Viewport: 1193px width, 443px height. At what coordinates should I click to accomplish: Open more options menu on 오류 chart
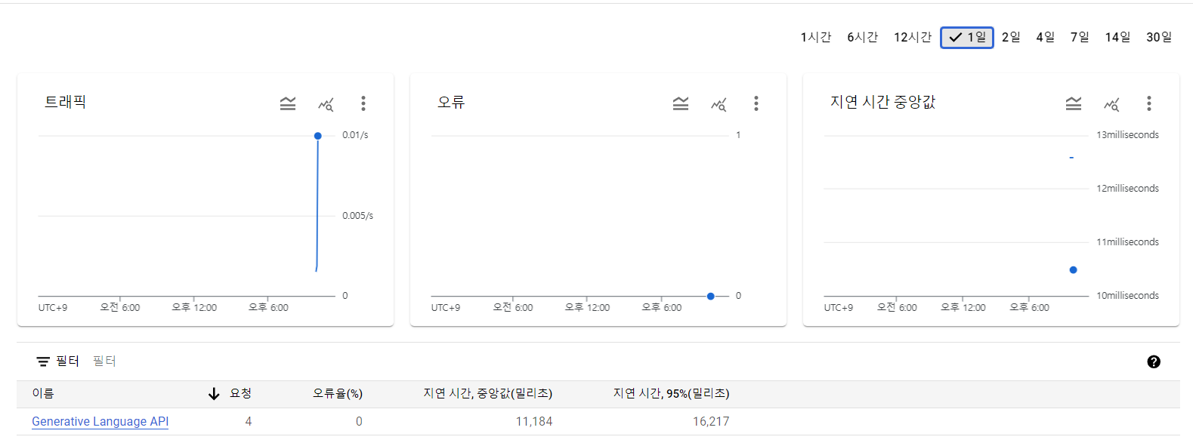point(756,103)
